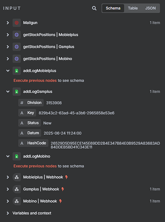Click the globe icon for getStockPositions | Mobielplus
Image resolution: width=165 pixels, height=222 pixels.
[x=17, y=35]
